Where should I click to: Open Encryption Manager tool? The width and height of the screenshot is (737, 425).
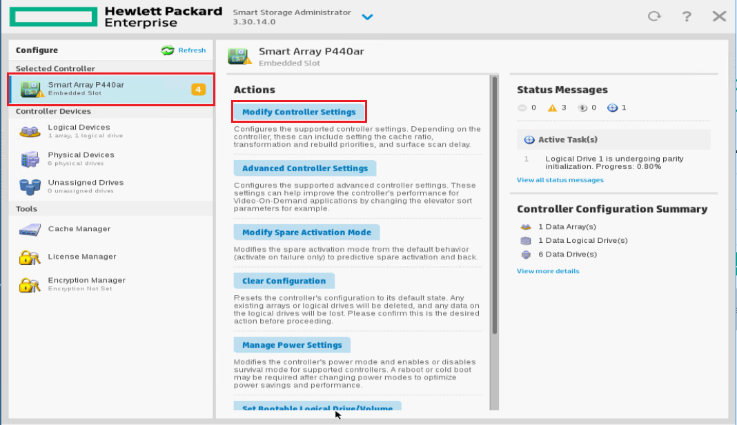[x=111, y=284]
